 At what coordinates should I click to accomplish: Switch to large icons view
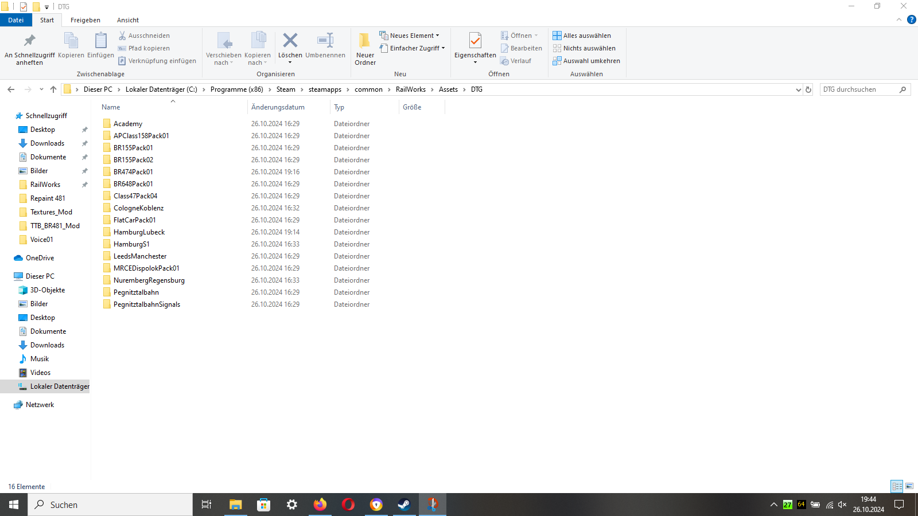tap(909, 486)
